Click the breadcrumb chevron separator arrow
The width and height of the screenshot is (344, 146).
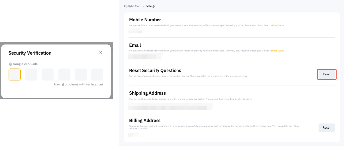click(x=143, y=6)
